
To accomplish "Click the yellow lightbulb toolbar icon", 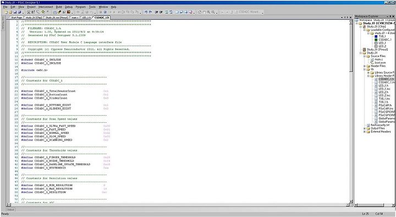I will coord(43,12).
